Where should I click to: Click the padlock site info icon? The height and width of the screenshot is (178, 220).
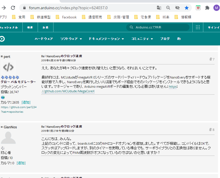pyautogui.click(x=24, y=8)
